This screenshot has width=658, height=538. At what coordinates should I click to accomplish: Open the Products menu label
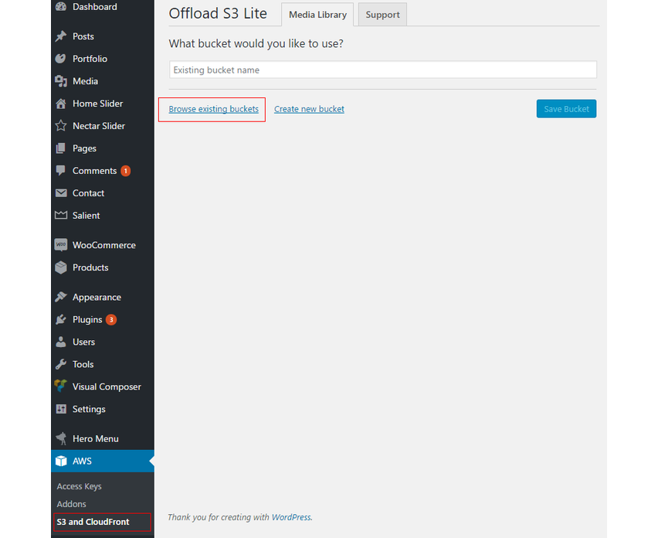(x=90, y=267)
